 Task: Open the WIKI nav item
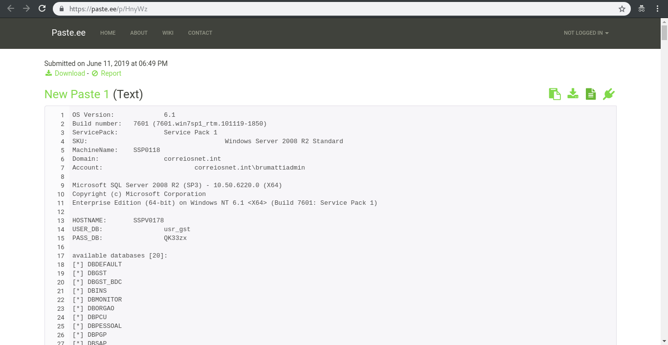(168, 33)
